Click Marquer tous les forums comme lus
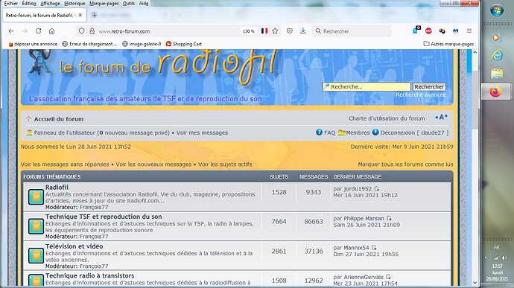The width and height of the screenshot is (514, 288). point(405,164)
